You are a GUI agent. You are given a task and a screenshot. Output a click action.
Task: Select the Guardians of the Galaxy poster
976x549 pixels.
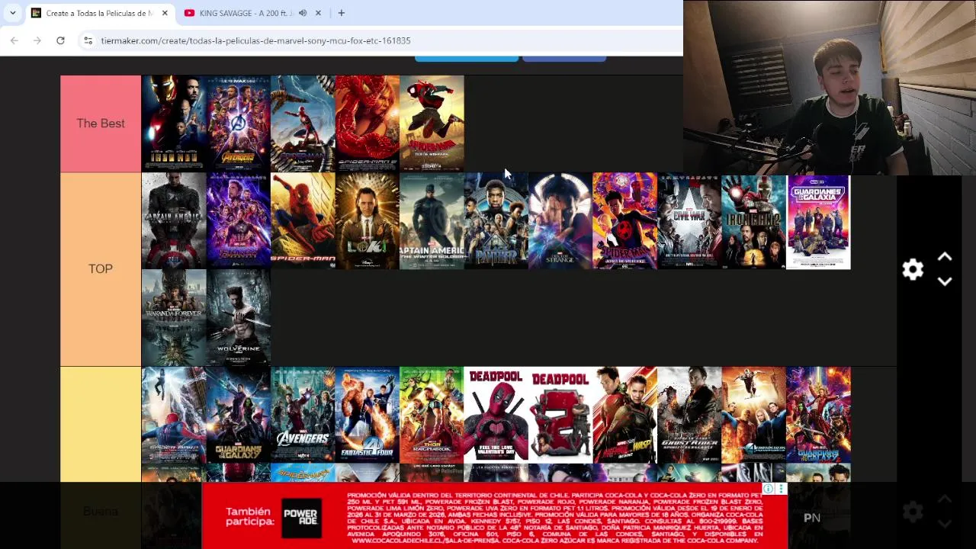pyautogui.click(x=238, y=415)
